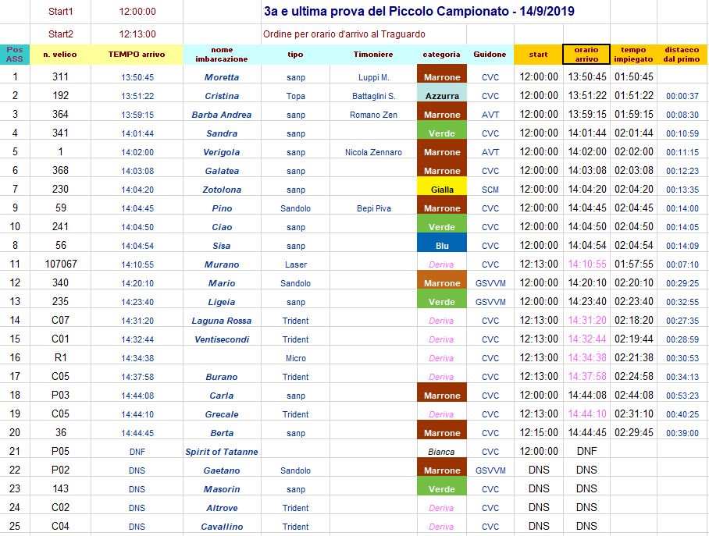709x536 pixels.
Task: Click boat name 'Ventisecondi'
Action: pyautogui.click(x=222, y=339)
